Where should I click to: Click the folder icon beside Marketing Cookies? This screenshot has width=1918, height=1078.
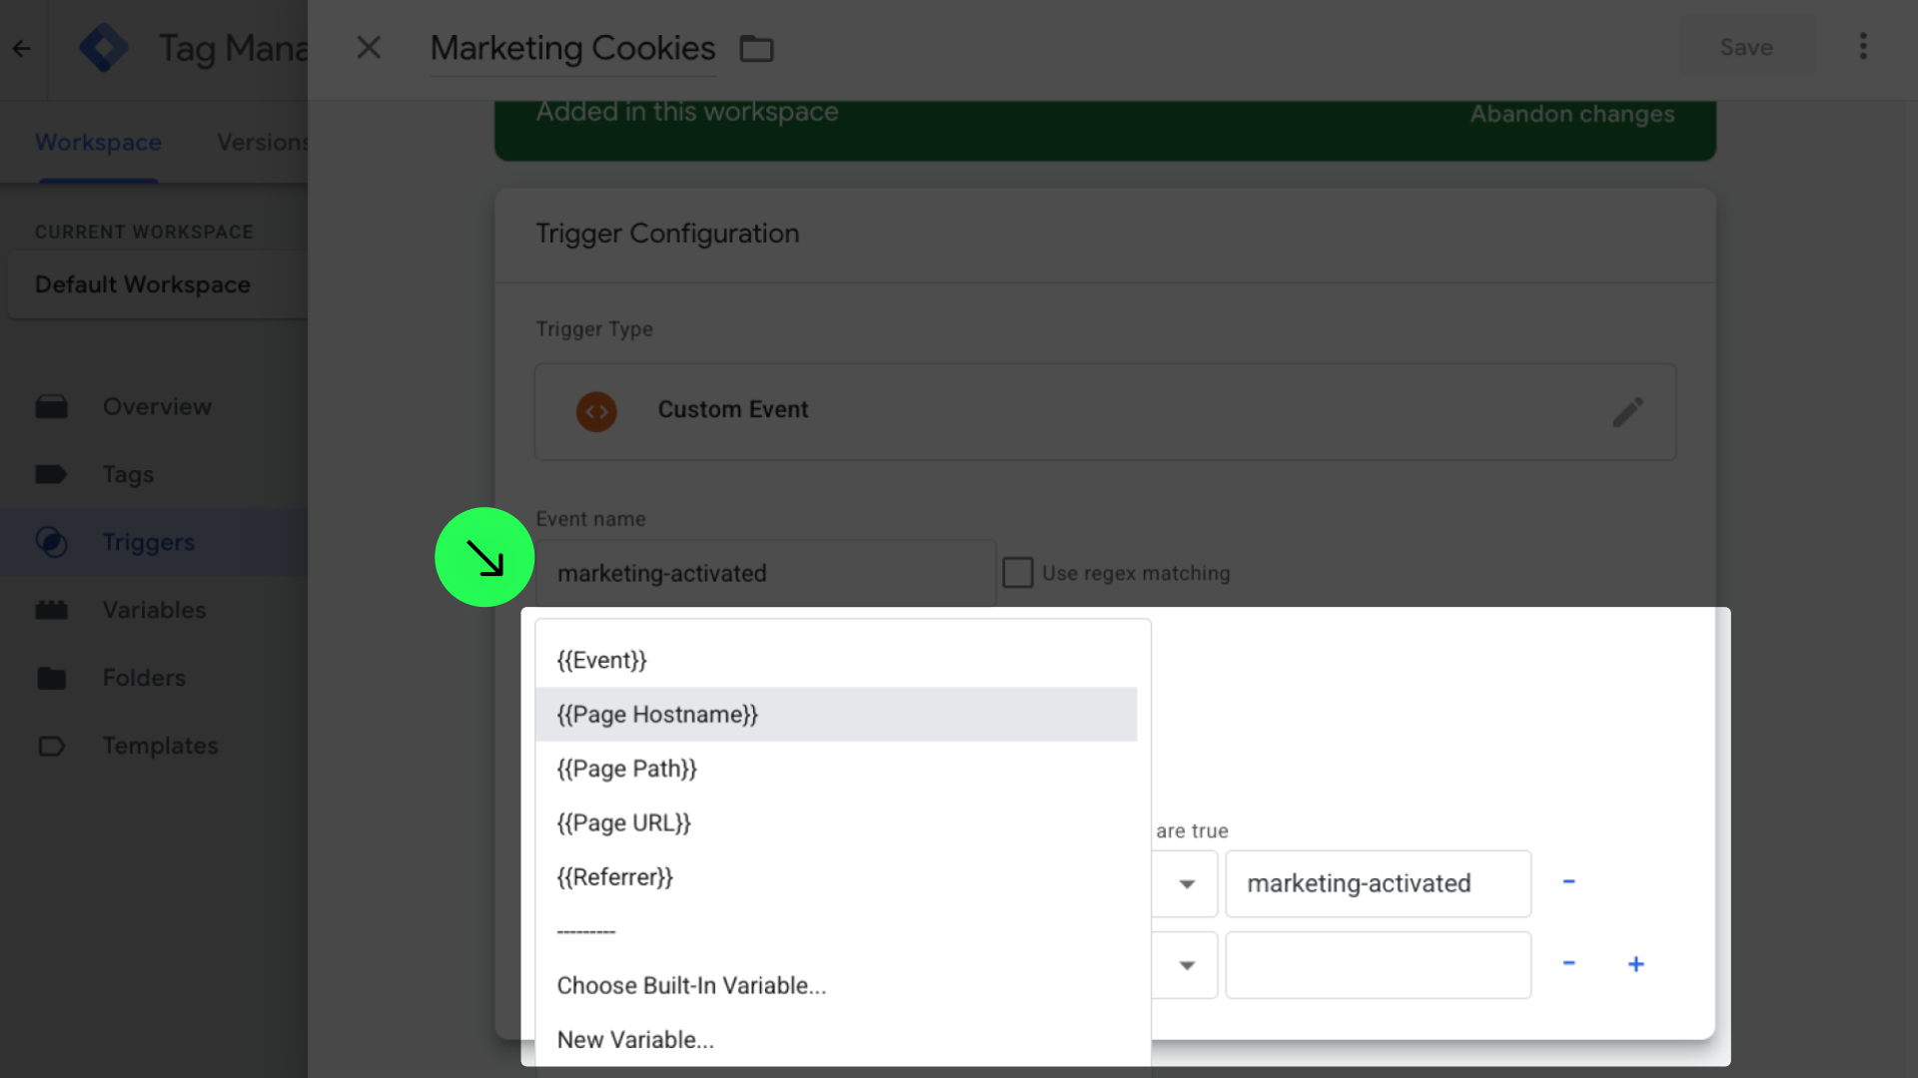click(x=756, y=48)
